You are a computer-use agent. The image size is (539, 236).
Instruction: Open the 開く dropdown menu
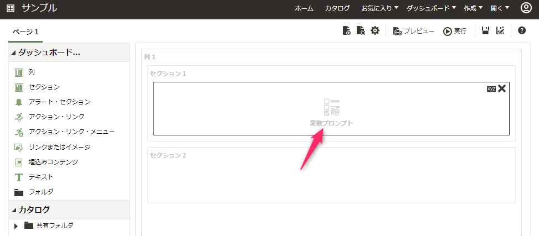pyautogui.click(x=500, y=8)
